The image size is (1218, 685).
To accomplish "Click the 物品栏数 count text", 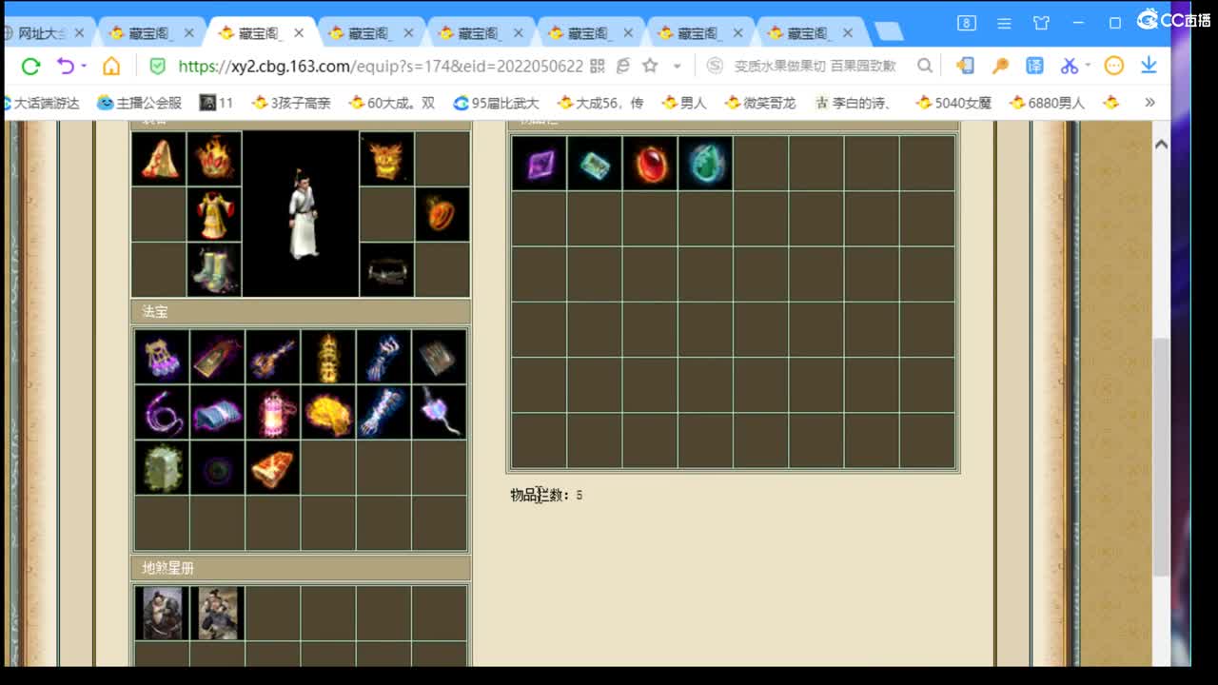I will (x=546, y=495).
